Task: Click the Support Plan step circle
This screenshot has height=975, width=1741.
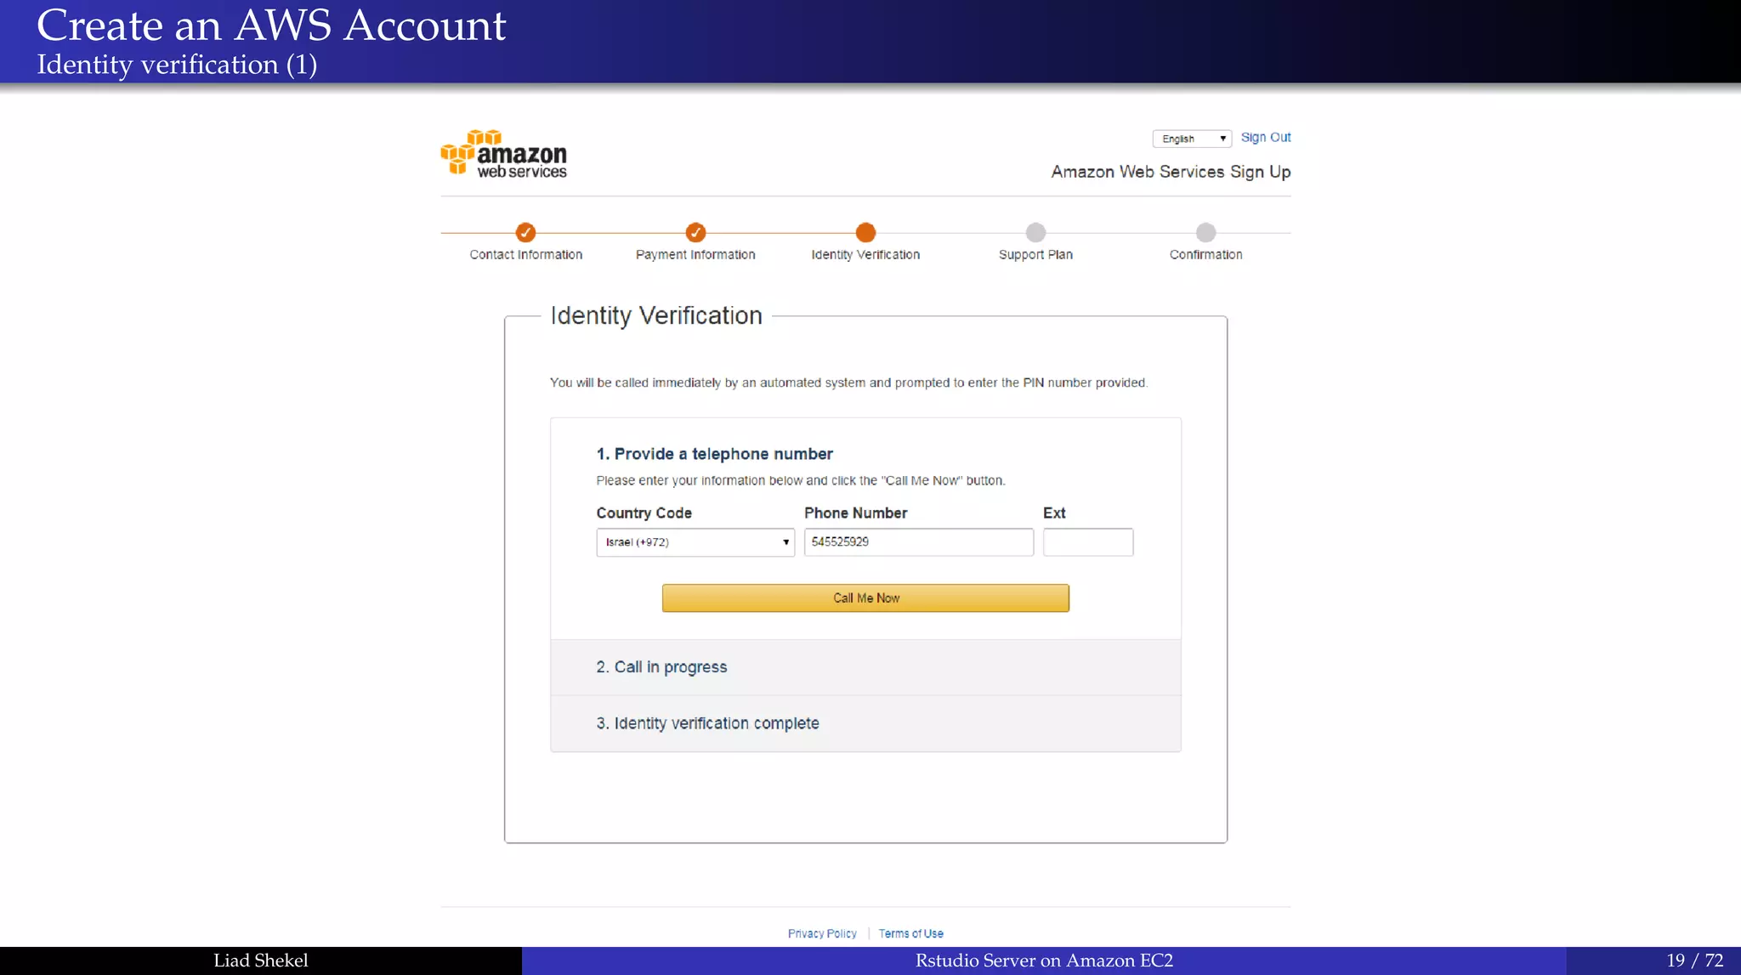Action: click(x=1035, y=232)
